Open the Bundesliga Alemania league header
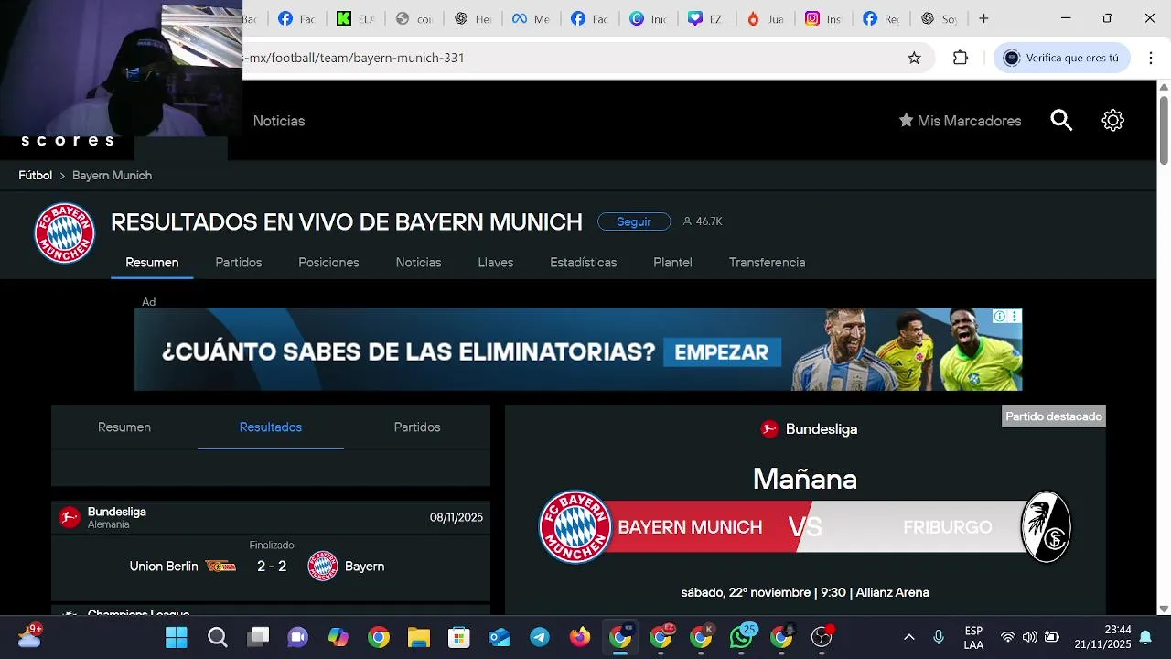Screen dimensions: 1171x659 (x=271, y=517)
